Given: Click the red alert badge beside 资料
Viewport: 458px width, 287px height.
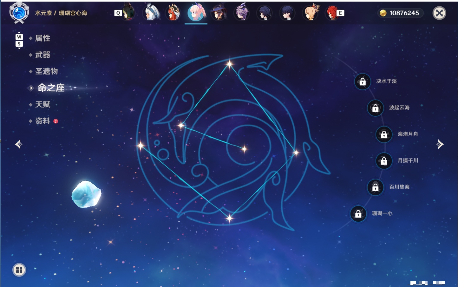Looking at the screenshot, I should (56, 121).
